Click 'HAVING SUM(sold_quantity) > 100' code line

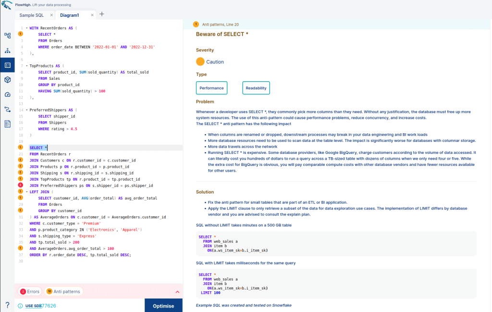pos(72,91)
